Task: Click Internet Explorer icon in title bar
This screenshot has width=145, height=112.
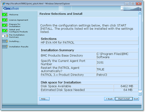Action: click(x=4, y=4)
